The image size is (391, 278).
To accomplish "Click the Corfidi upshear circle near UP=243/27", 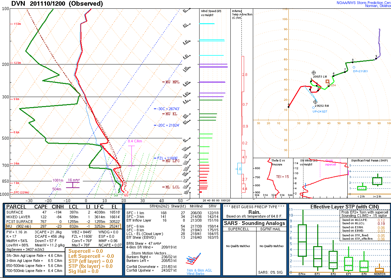I will [314, 108].
